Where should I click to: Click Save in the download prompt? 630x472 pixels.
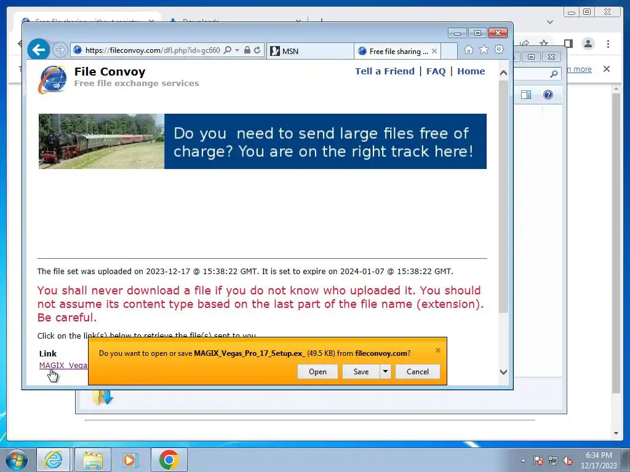click(x=361, y=372)
